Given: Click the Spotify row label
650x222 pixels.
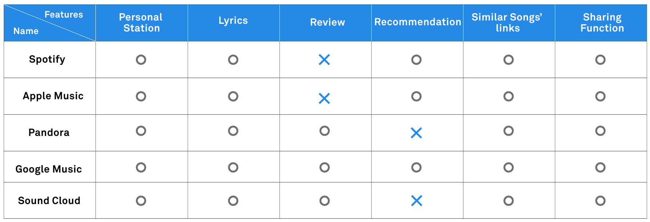Looking at the screenshot, I should [47, 59].
